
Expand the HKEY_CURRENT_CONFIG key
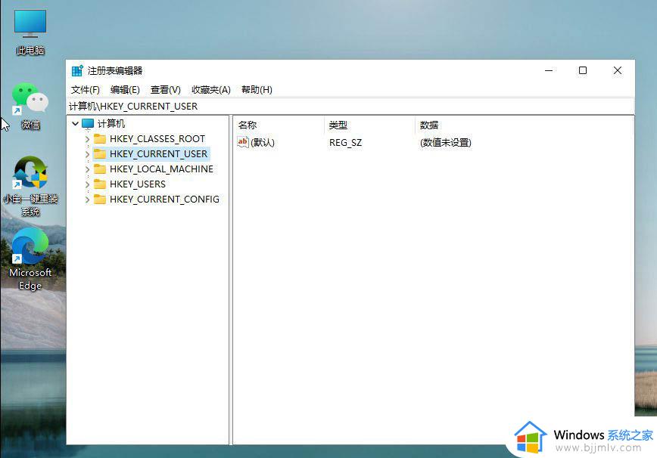click(x=87, y=200)
